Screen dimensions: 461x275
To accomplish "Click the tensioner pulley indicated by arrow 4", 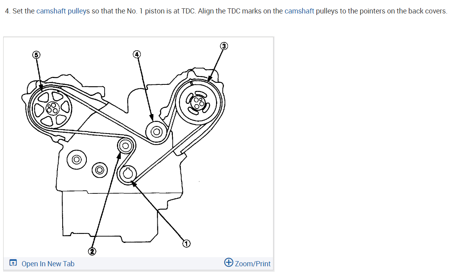I will [x=157, y=132].
